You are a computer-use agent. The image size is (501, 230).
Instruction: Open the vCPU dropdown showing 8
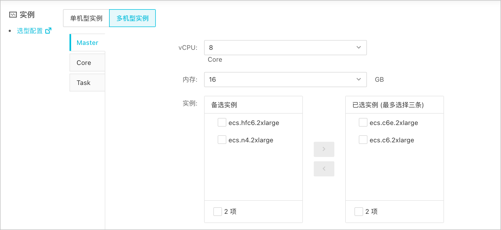tap(286, 48)
